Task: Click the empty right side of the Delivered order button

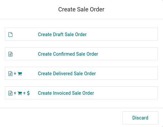Action: [x=127, y=73]
